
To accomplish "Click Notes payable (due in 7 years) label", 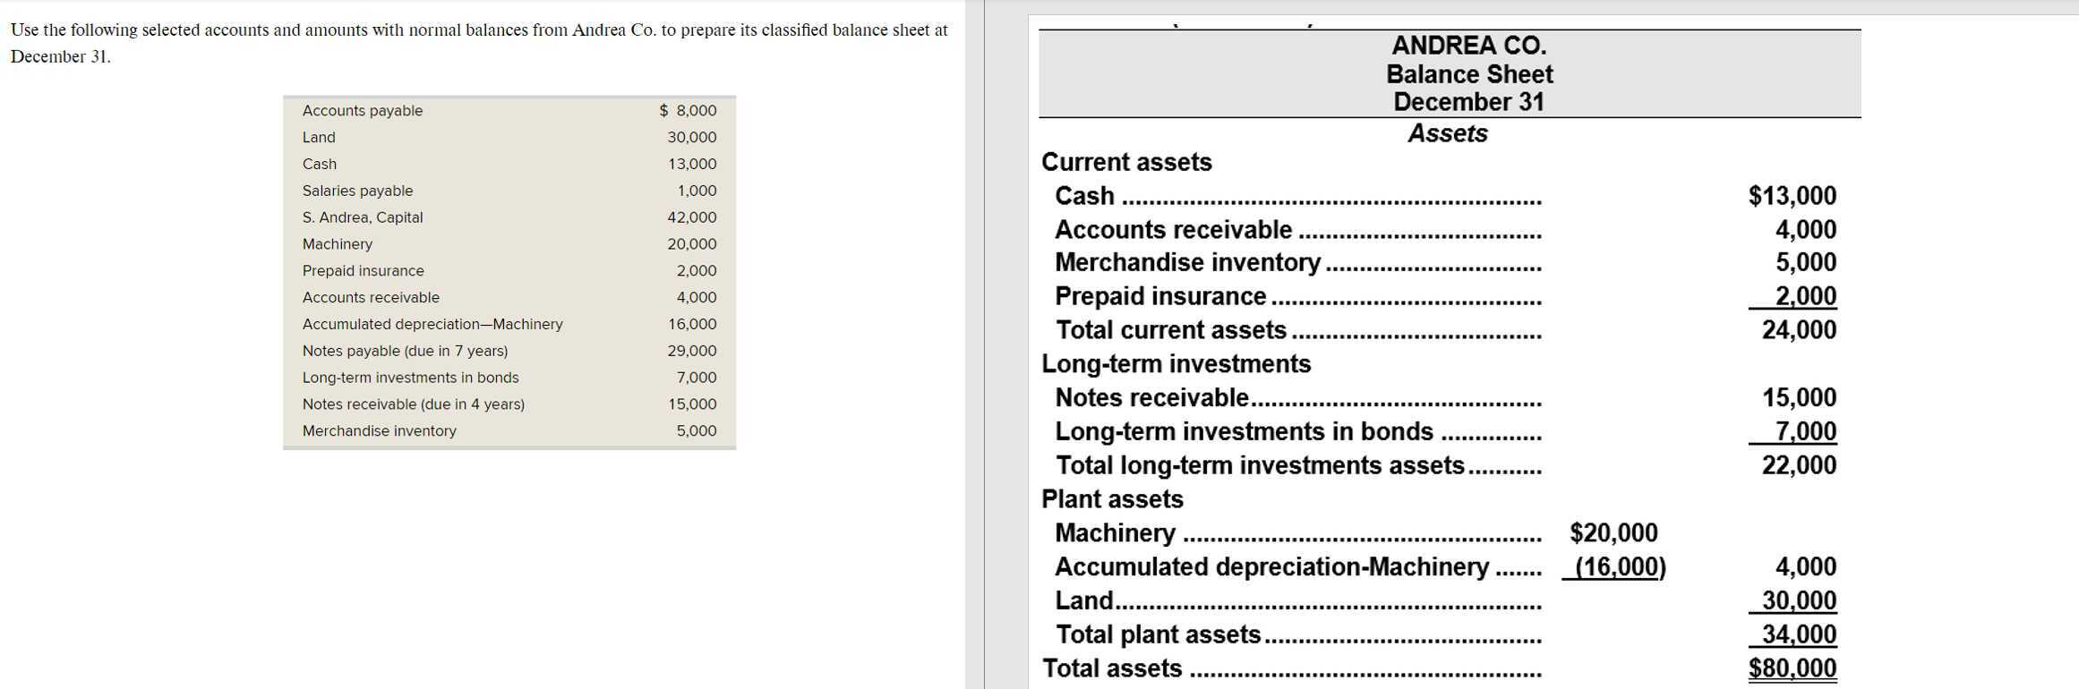I will pyautogui.click(x=405, y=351).
